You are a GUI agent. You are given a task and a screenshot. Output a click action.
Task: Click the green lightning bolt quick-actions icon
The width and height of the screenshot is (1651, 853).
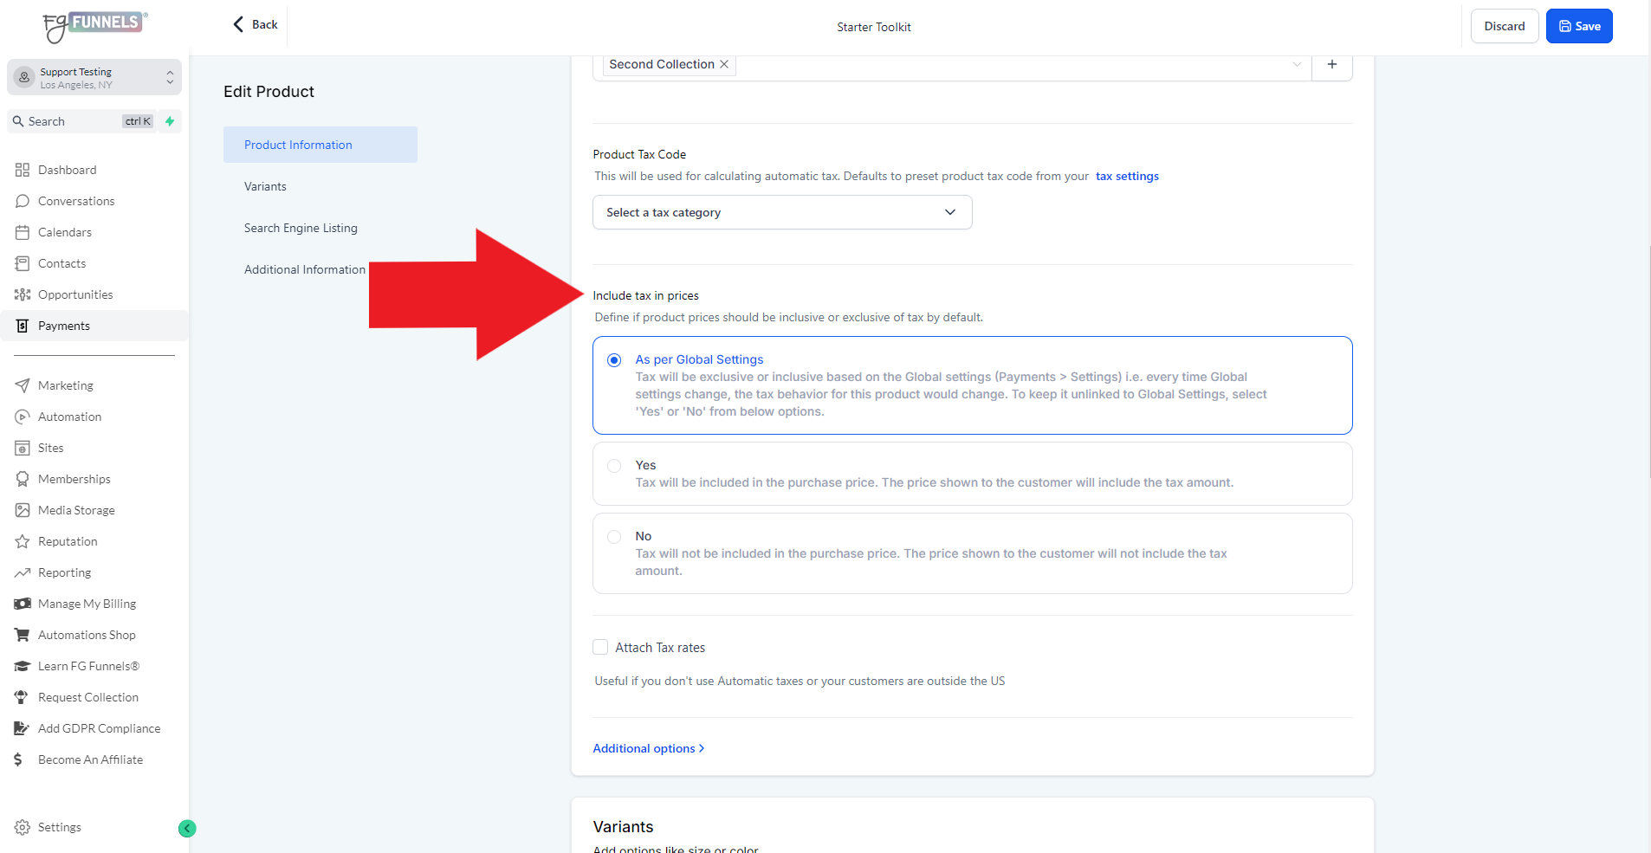(x=170, y=121)
